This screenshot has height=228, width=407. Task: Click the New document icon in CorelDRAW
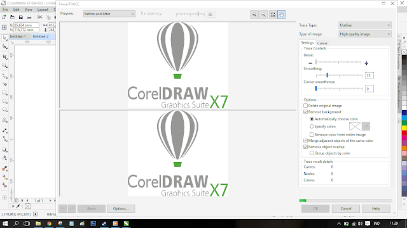point(4,17)
